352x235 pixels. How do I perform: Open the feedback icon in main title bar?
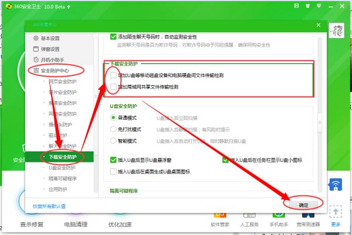[296, 6]
